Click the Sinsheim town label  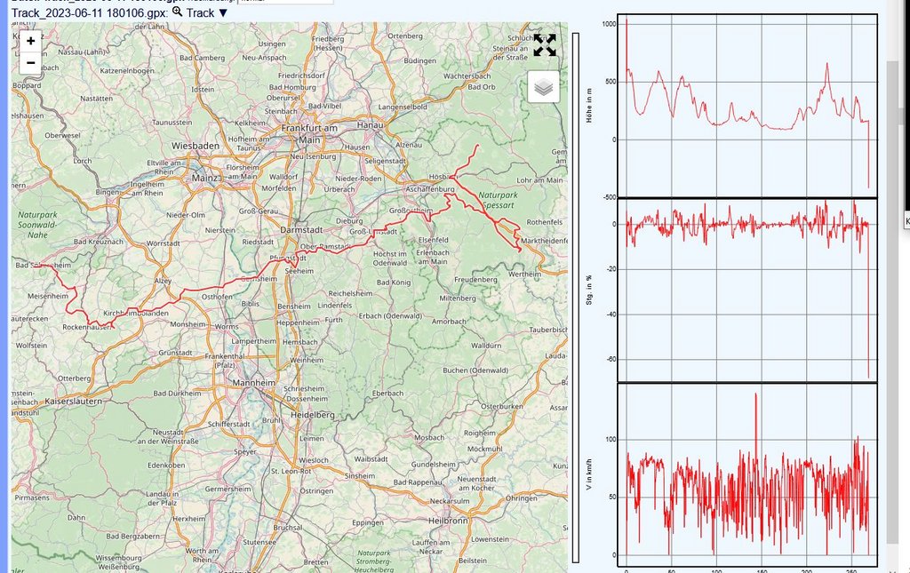click(359, 476)
